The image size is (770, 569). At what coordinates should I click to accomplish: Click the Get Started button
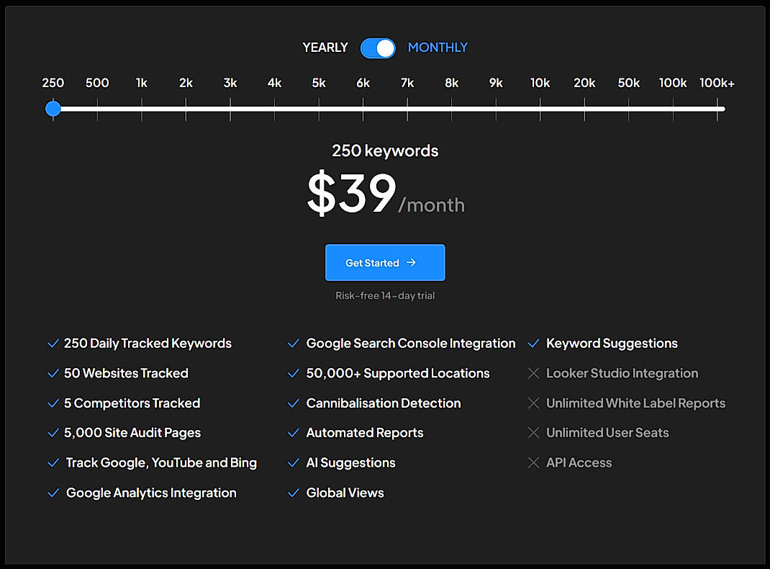tap(385, 263)
